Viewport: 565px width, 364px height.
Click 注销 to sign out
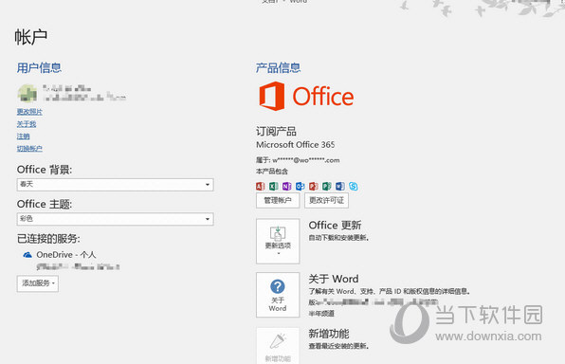click(x=23, y=136)
